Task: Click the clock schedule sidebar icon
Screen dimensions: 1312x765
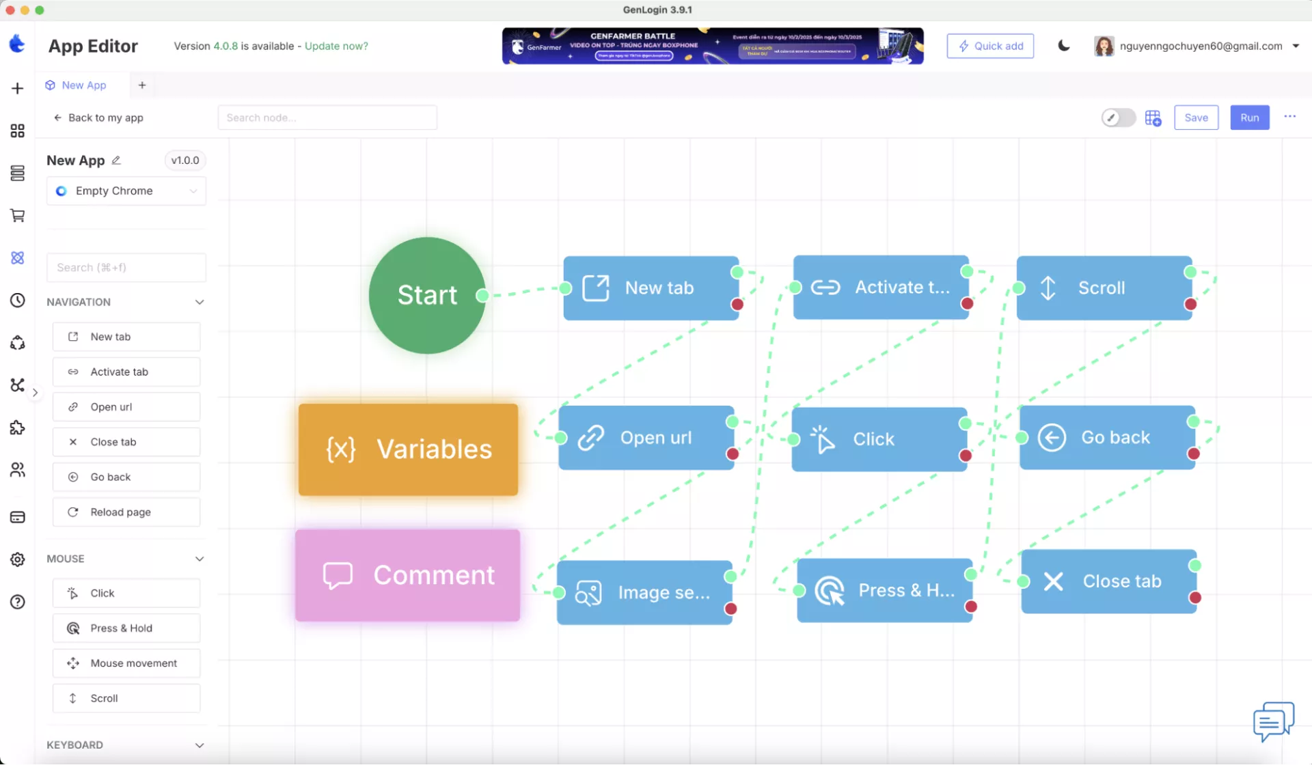Action: 18,301
